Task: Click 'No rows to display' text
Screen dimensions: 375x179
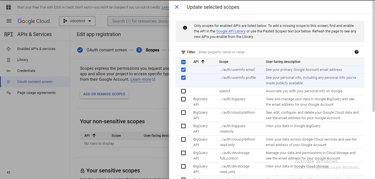Action: tap(99, 144)
